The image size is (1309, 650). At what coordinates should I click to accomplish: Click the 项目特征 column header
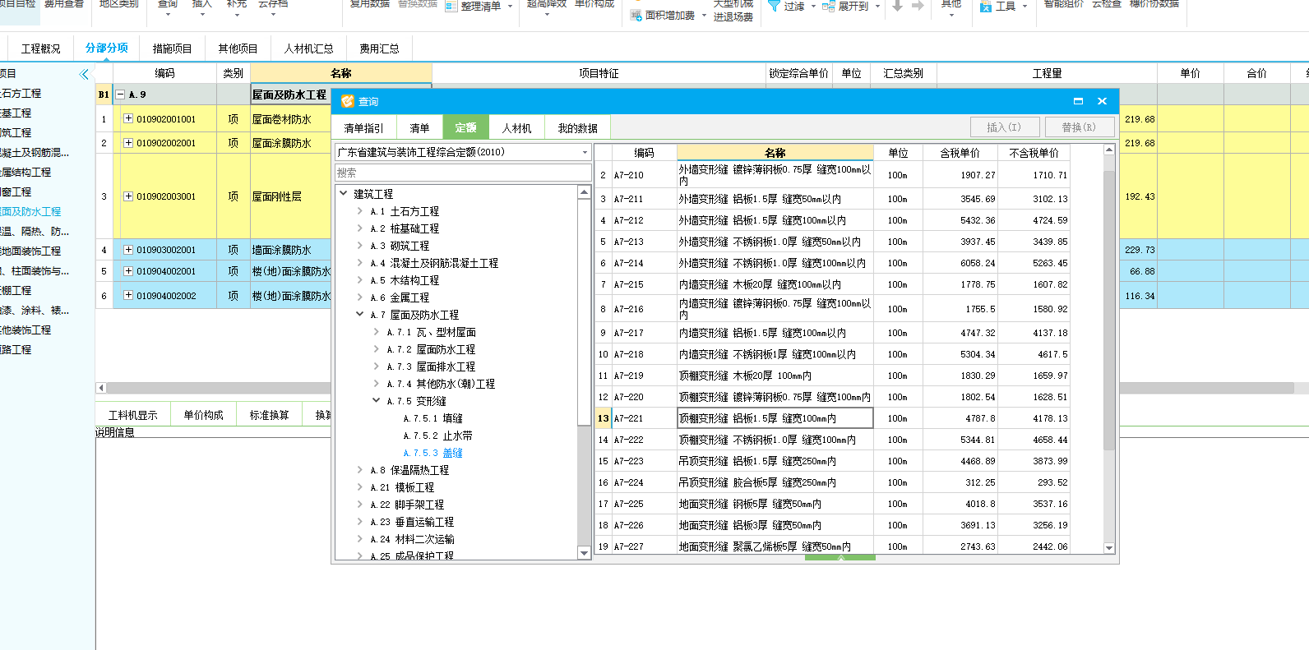(599, 73)
